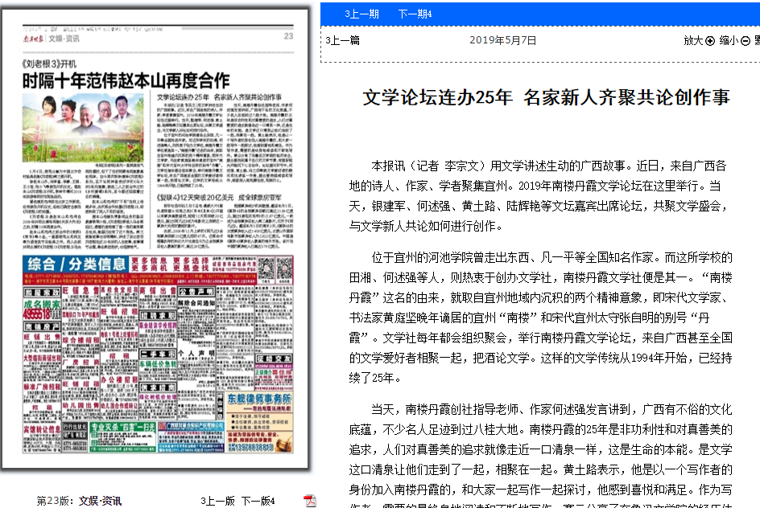Click the 缩小 shrink text label
Viewport: 760px width, 508px height.
coord(729,40)
